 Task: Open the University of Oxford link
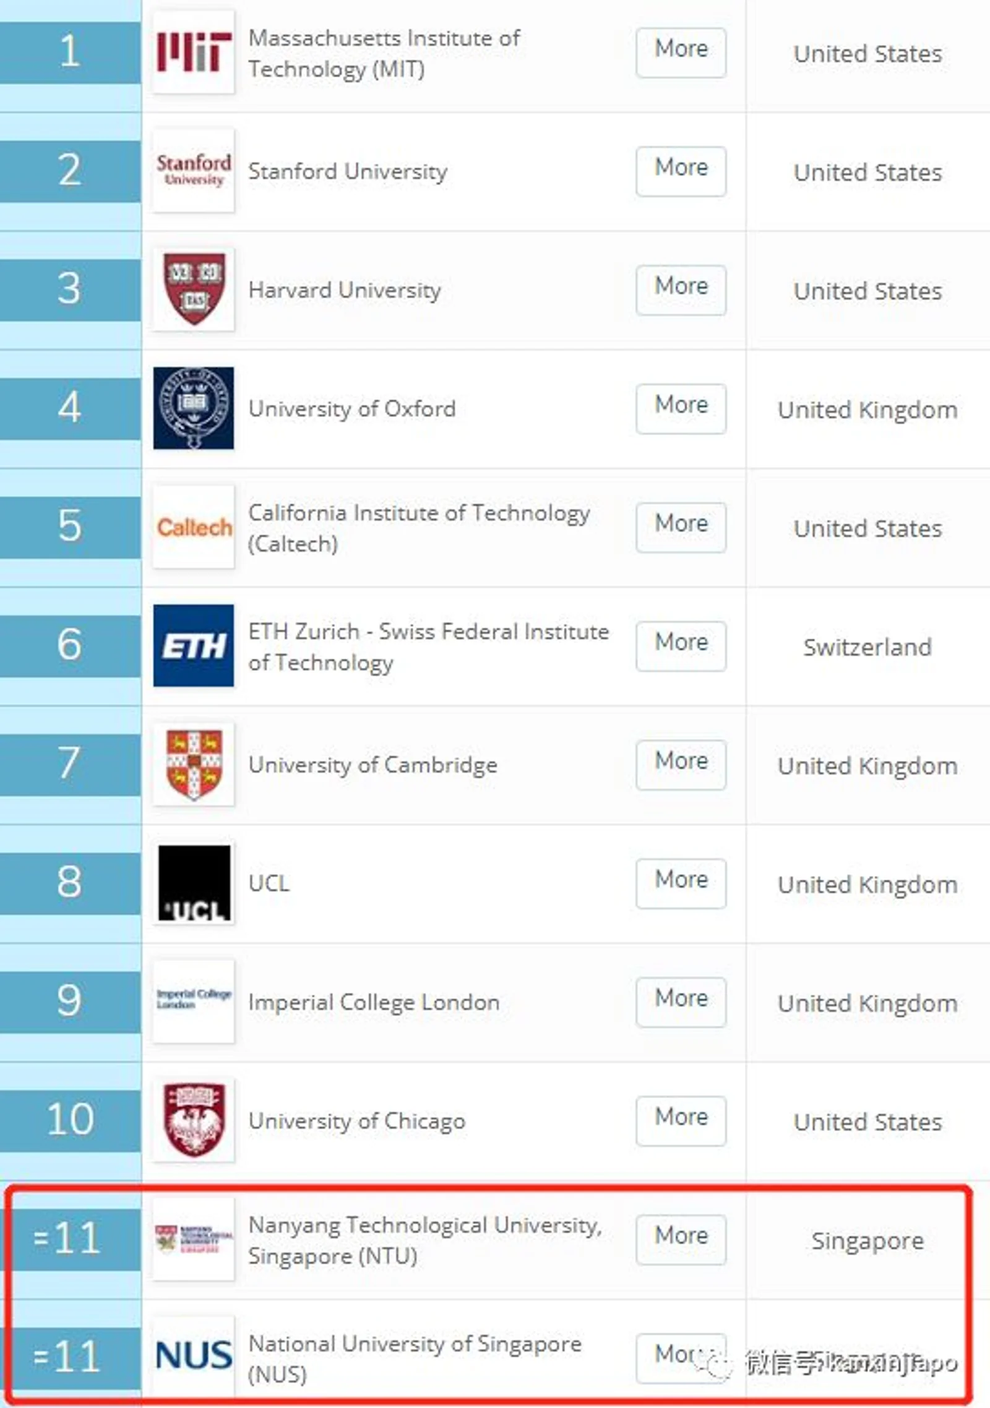point(352,409)
